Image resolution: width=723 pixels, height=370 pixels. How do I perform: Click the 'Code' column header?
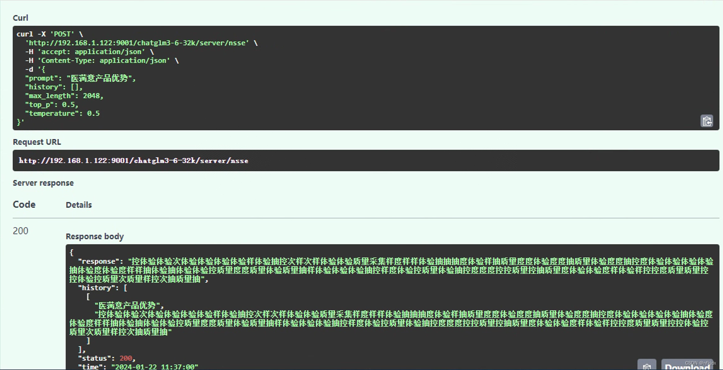(x=24, y=205)
